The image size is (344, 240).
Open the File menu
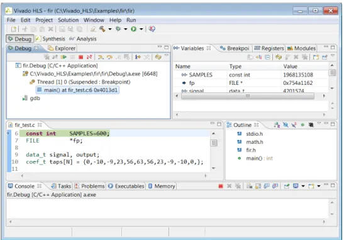pos(11,20)
